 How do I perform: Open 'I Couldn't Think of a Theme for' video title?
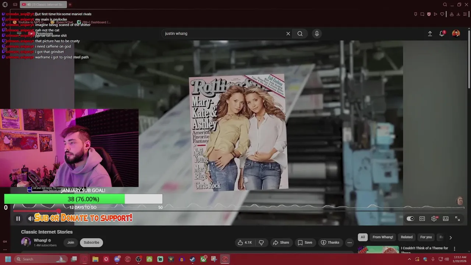(424, 250)
